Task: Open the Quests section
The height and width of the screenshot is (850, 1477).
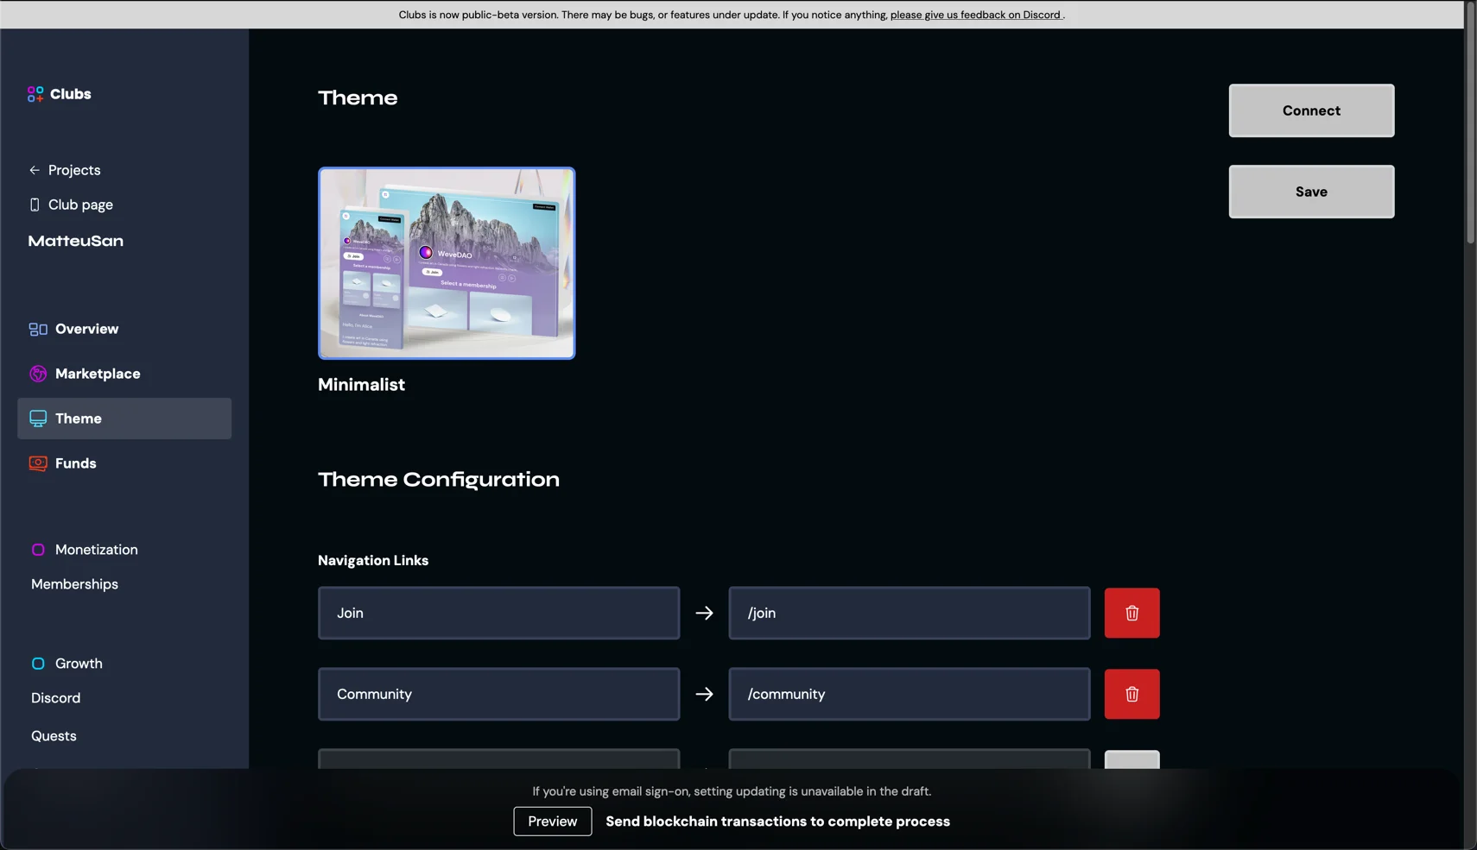Action: point(54,735)
